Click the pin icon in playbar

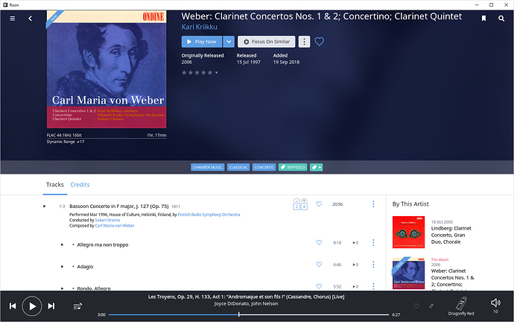click(x=431, y=306)
